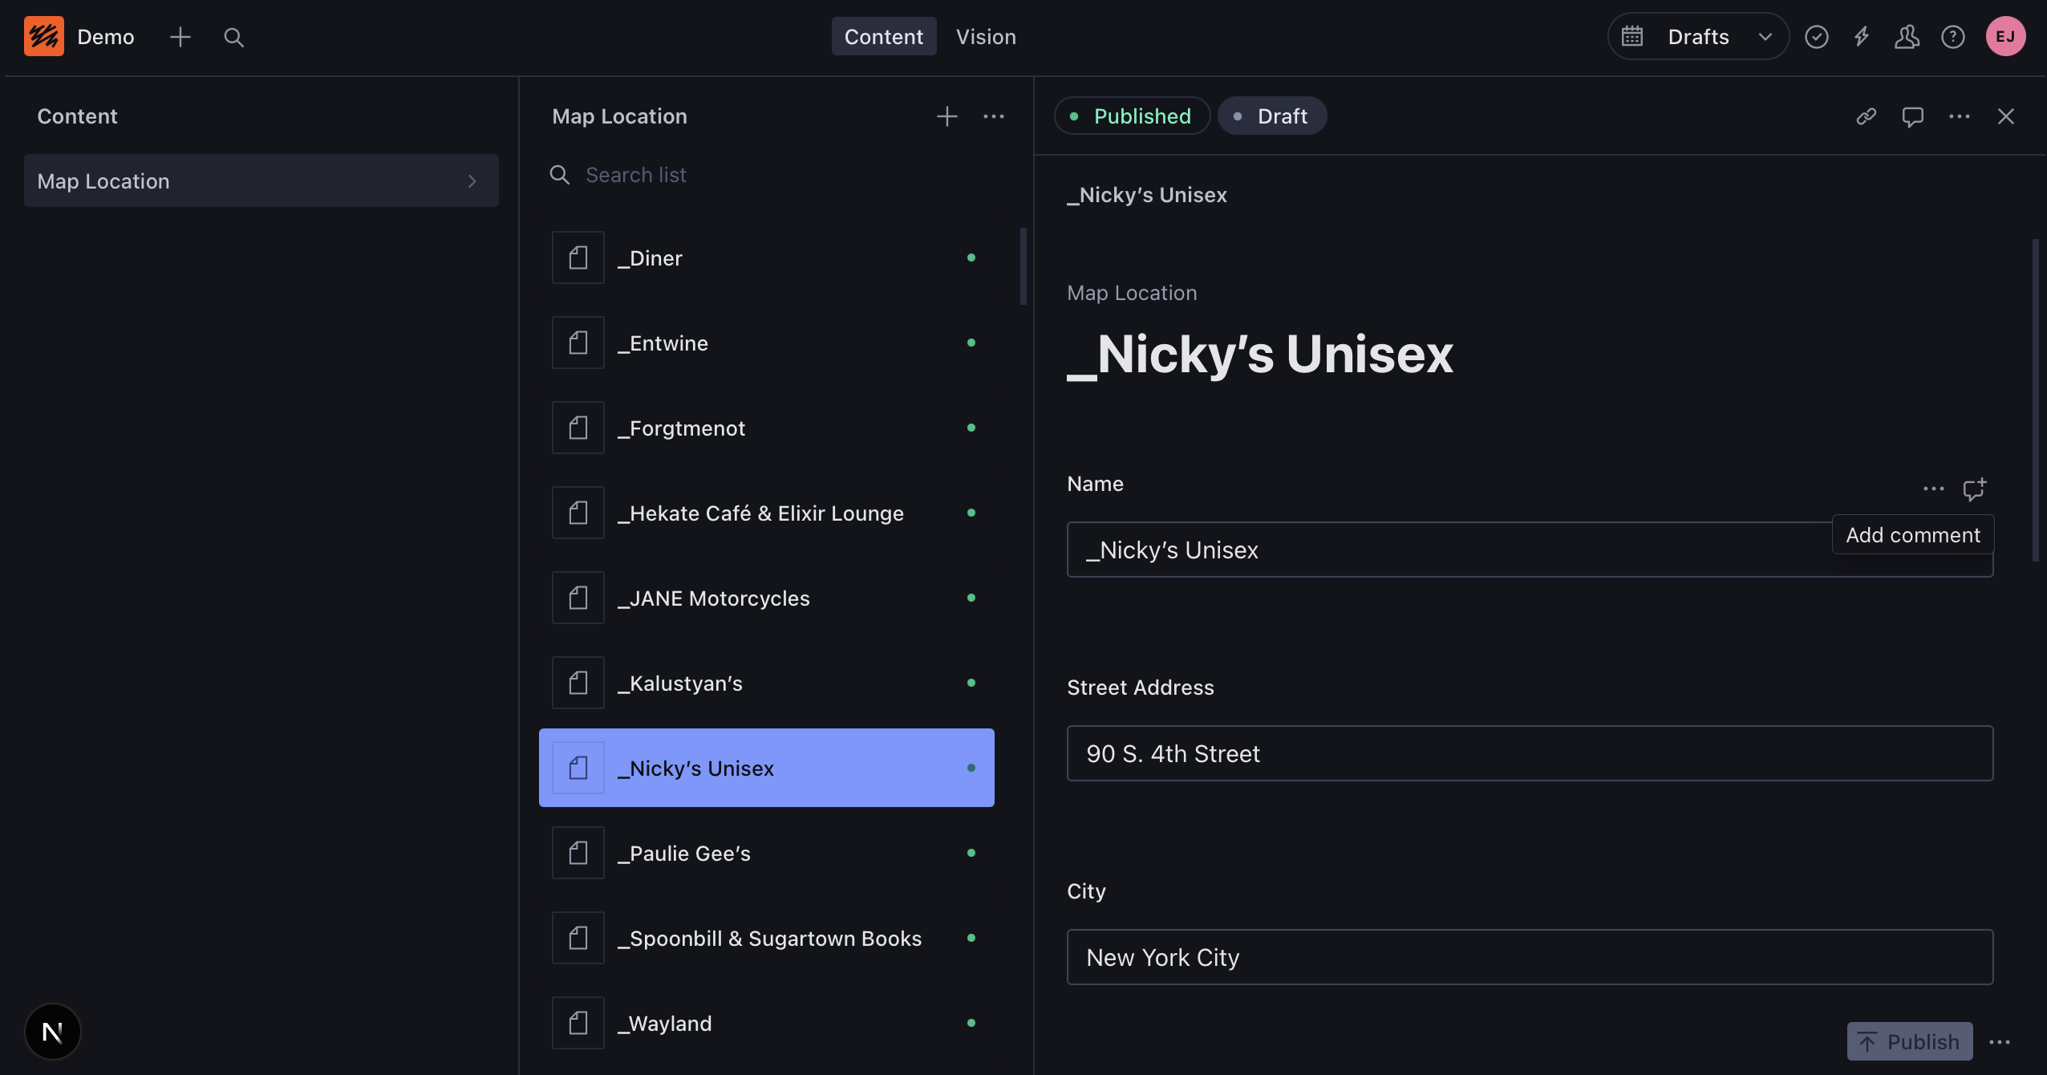Open the Drafts perspective dropdown

click(x=1698, y=37)
